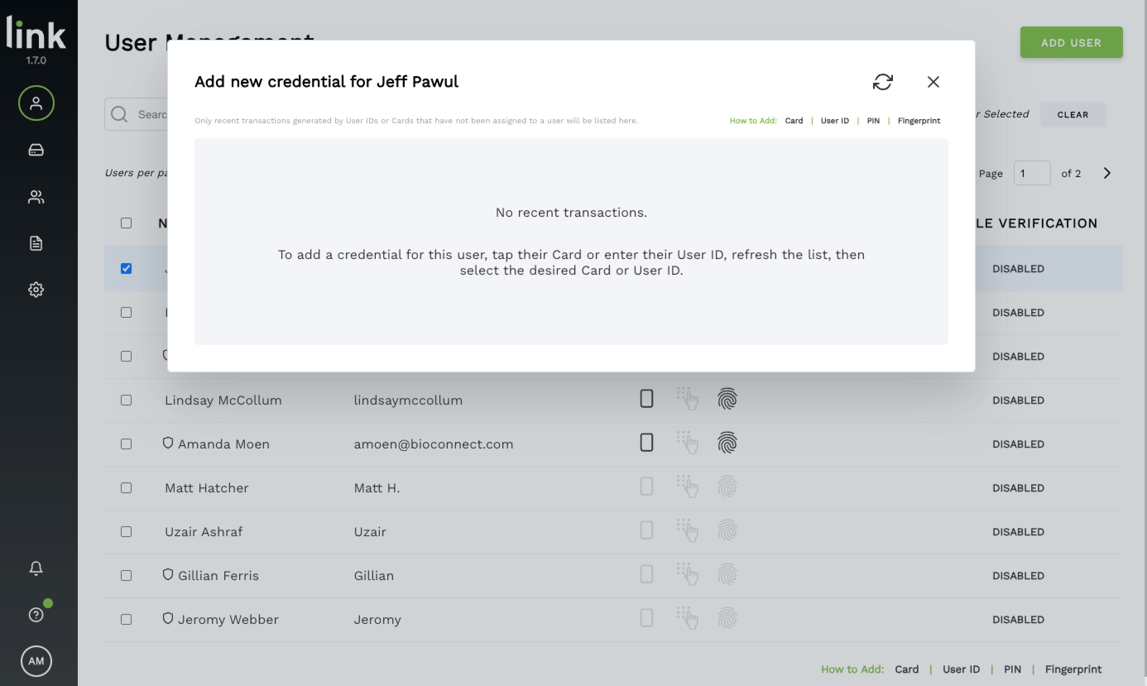Click the Gillian username cell
1147x686 pixels.
click(374, 576)
